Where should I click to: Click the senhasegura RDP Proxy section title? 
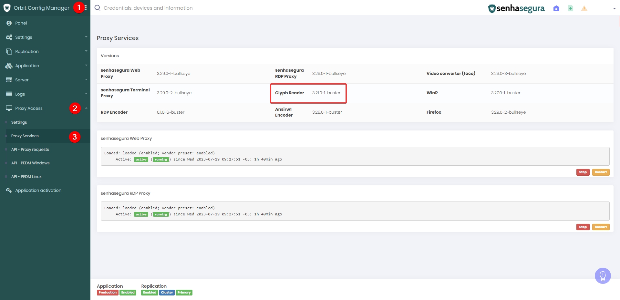pos(125,193)
